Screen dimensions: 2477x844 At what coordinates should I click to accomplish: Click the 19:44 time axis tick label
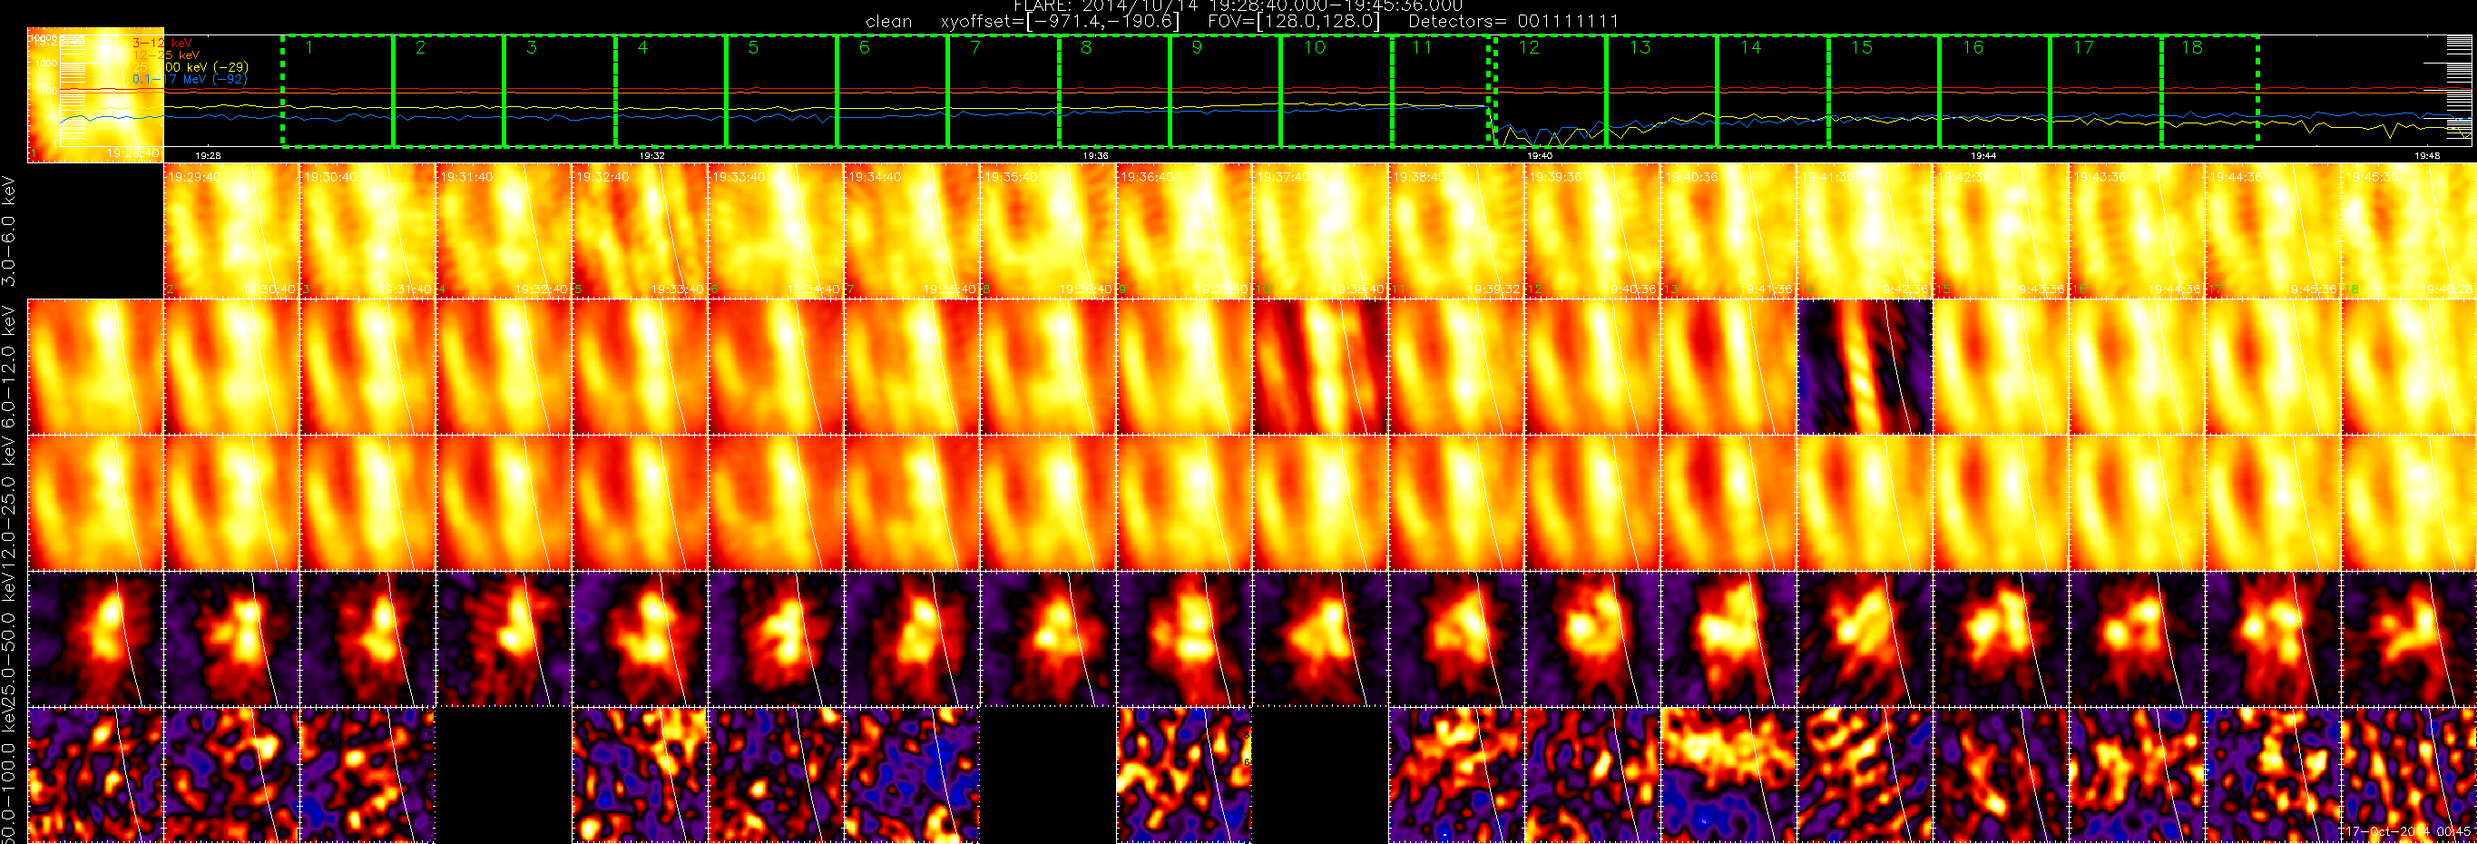[1983, 156]
